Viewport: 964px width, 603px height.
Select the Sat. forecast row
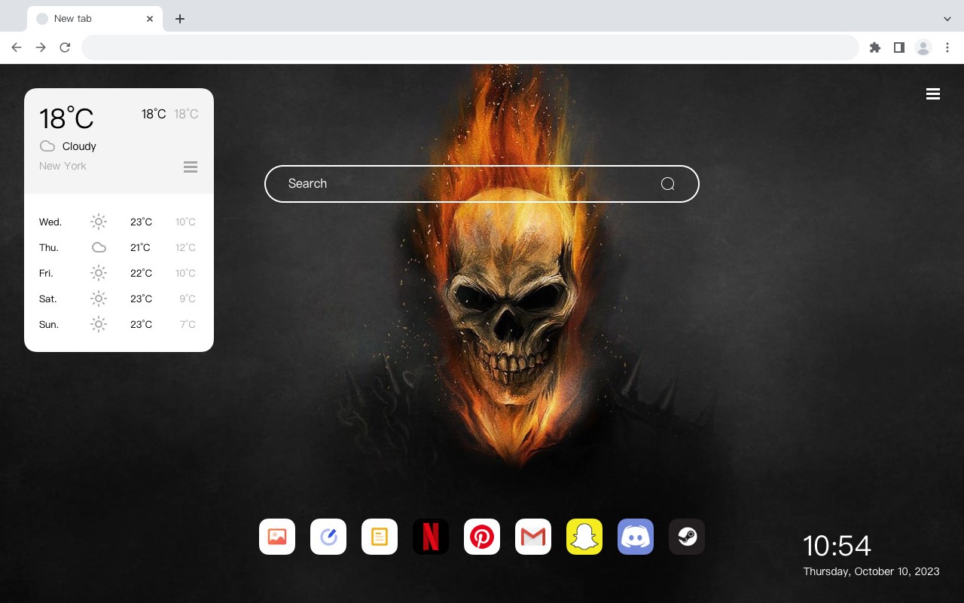click(118, 298)
